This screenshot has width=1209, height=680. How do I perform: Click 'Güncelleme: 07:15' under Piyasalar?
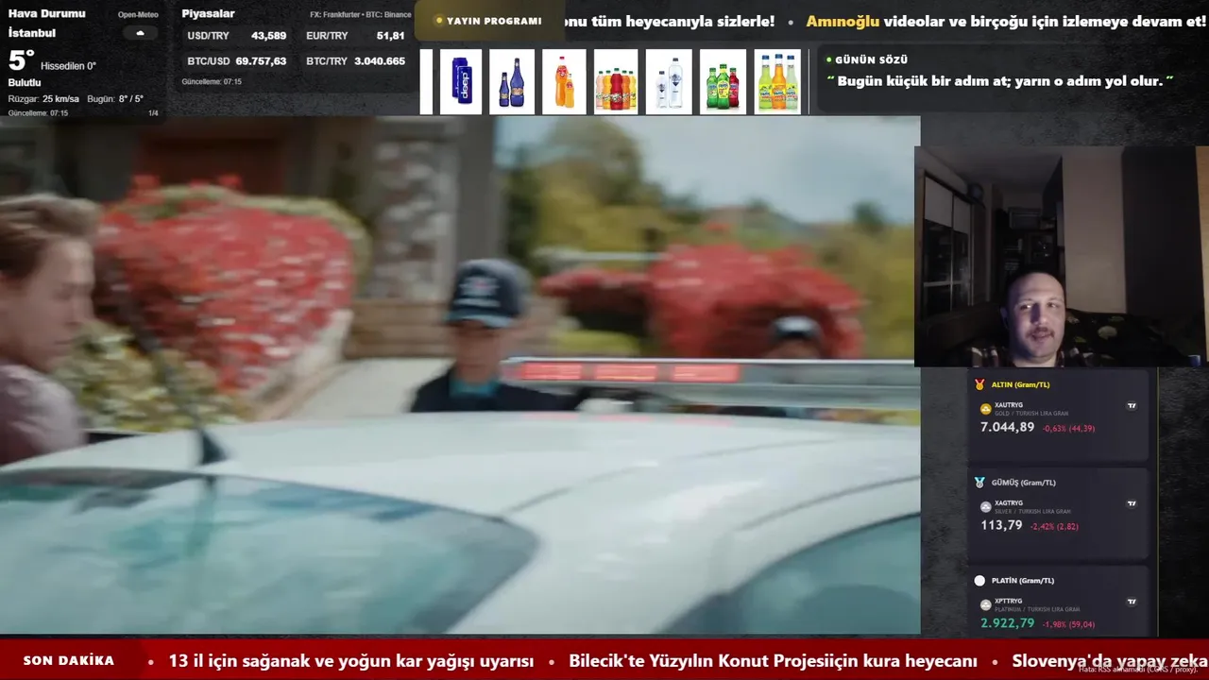pos(212,82)
